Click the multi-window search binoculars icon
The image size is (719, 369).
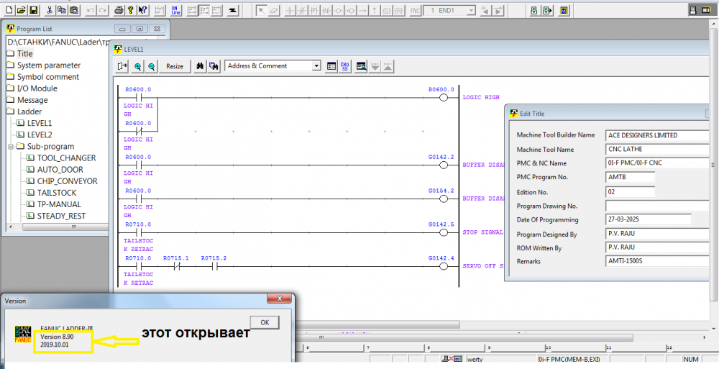tap(214, 66)
